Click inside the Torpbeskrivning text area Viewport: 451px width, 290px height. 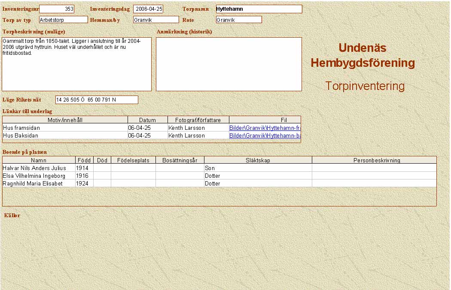point(77,64)
